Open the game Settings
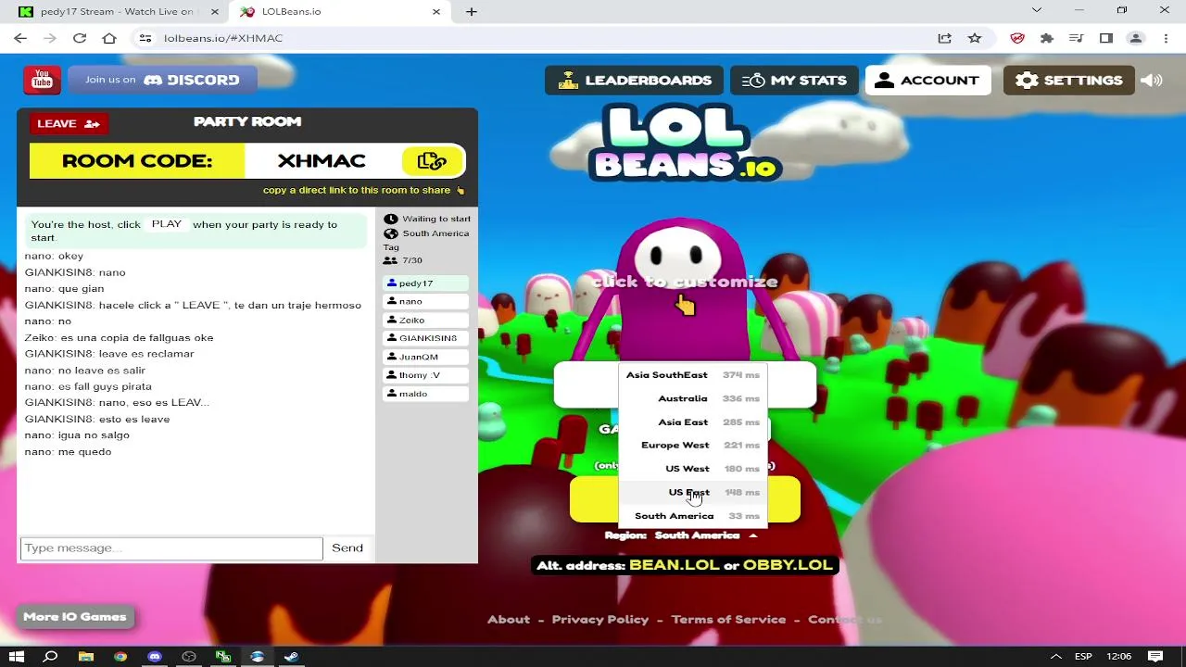 coord(1068,81)
